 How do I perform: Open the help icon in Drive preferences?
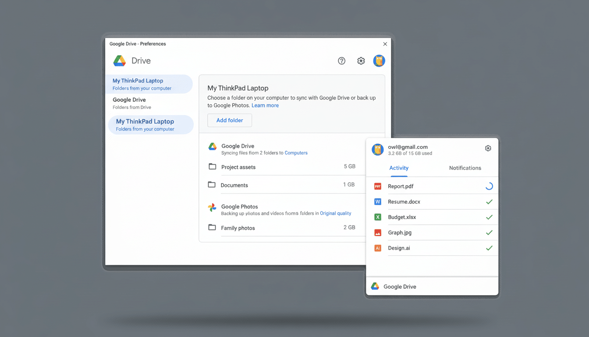coord(341,61)
